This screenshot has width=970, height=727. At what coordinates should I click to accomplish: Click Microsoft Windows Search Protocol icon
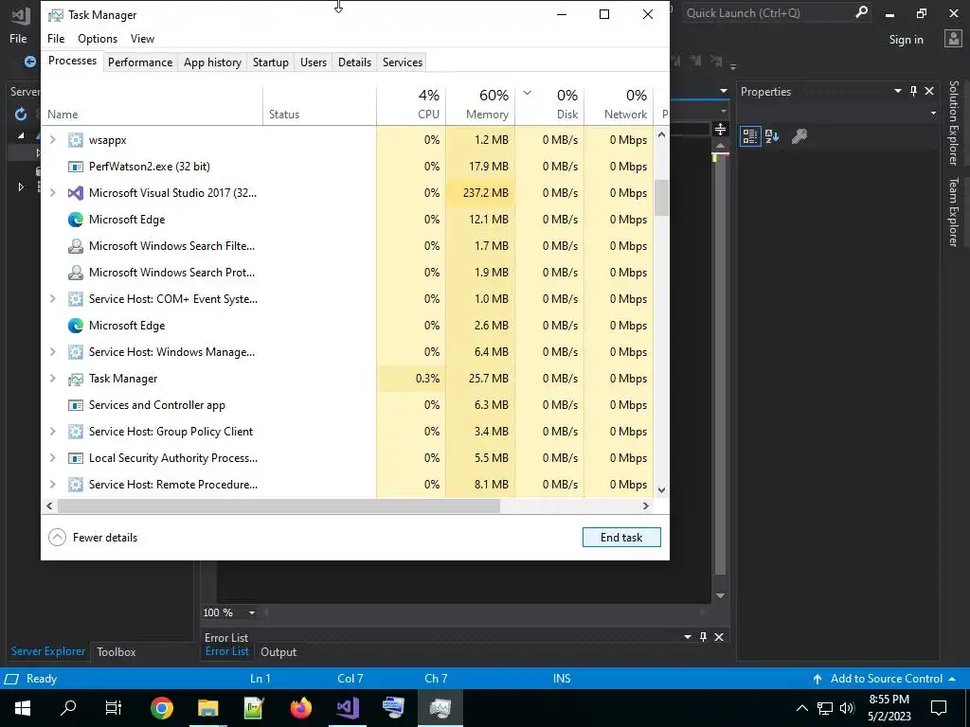tap(76, 273)
